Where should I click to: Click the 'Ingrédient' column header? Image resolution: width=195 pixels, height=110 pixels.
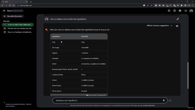56,36
